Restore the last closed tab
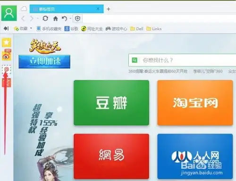The image size is (236, 181). coord(64,18)
